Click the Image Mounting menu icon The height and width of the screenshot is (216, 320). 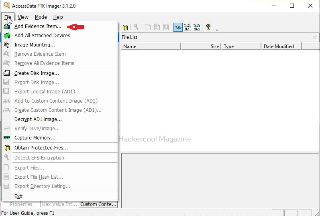coord(6,45)
